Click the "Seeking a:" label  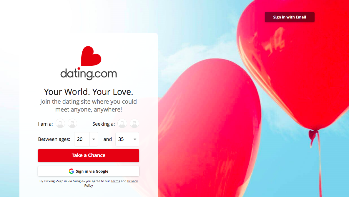point(104,124)
